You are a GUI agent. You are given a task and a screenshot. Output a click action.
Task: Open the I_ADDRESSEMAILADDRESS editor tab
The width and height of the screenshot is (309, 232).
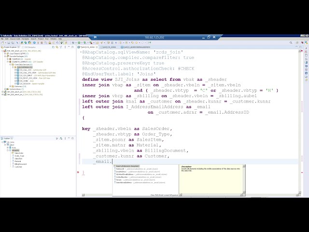(x=136, y=47)
